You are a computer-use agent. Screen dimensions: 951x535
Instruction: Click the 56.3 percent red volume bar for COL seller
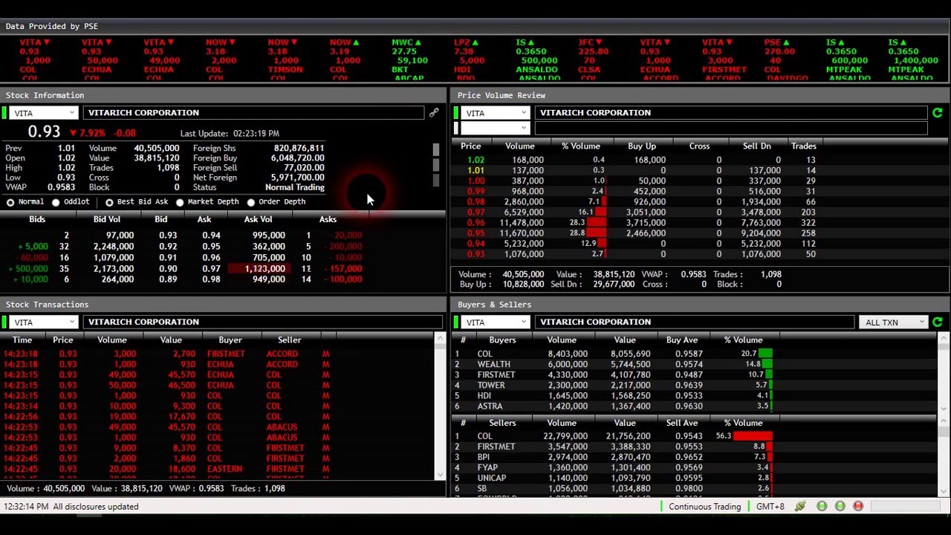coord(753,437)
